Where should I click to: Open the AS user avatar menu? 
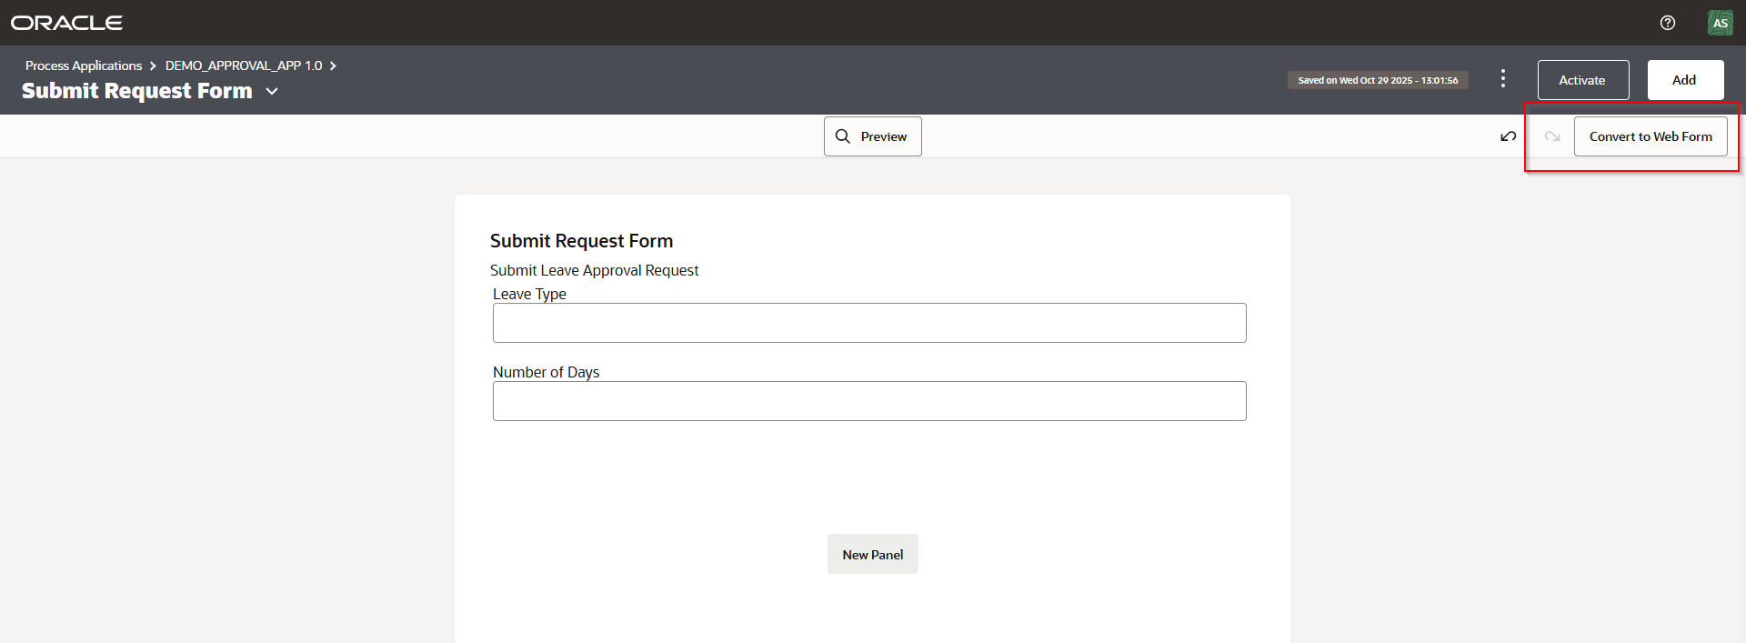click(1720, 23)
